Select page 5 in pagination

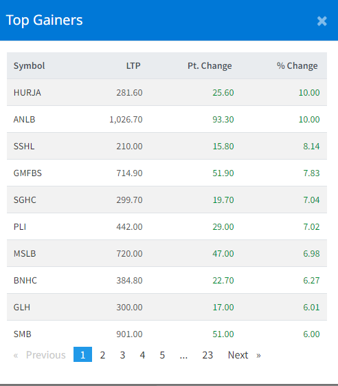(162, 355)
